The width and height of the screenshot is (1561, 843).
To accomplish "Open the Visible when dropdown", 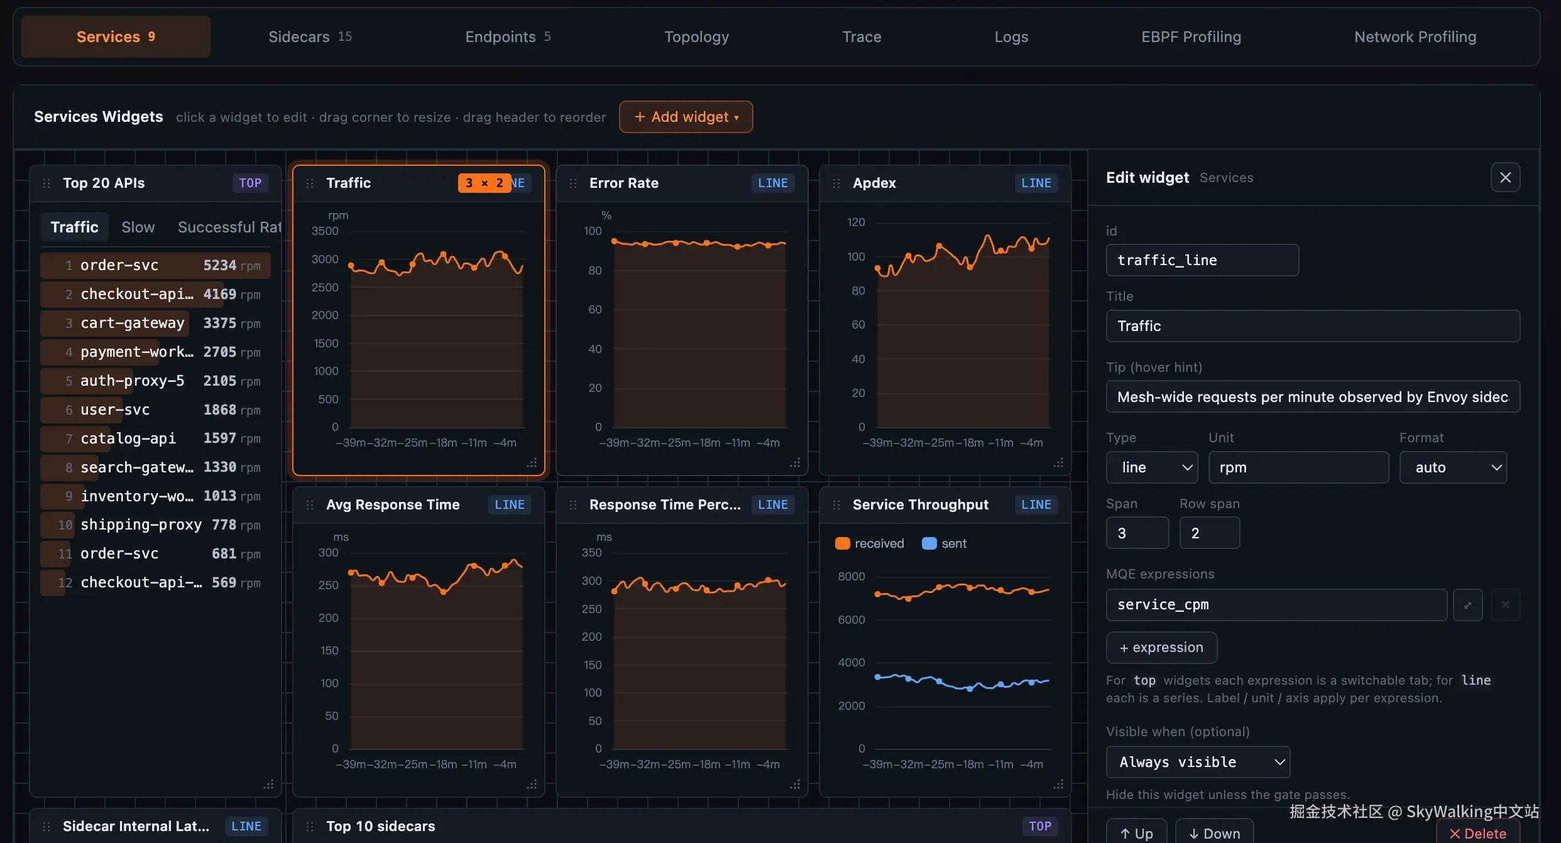I will point(1198,762).
